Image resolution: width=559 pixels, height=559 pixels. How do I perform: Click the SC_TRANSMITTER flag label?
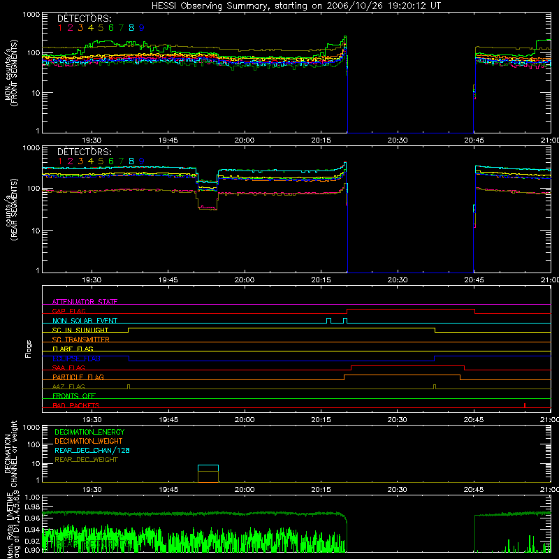click(80, 340)
